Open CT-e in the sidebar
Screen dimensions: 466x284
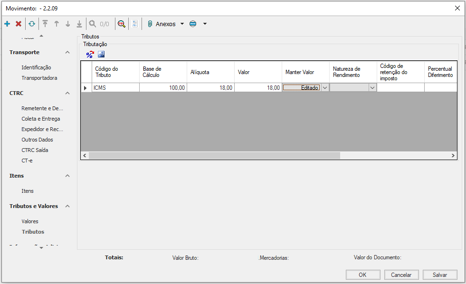click(x=27, y=161)
